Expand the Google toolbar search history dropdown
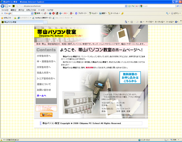Image resolution: width=182 pixels, height=142 pixels. point(32,13)
